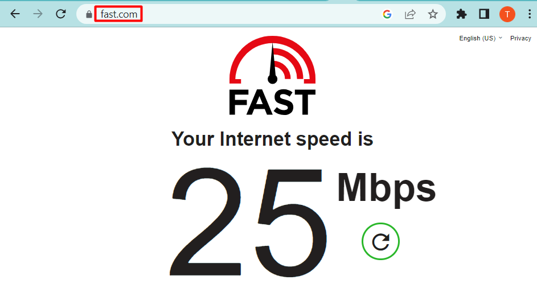Image resolution: width=537 pixels, height=292 pixels.
Task: Click the 25 speed result number
Action: pyautogui.click(x=248, y=222)
